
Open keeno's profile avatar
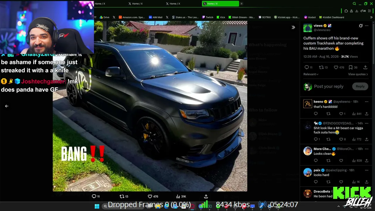coord(308,104)
